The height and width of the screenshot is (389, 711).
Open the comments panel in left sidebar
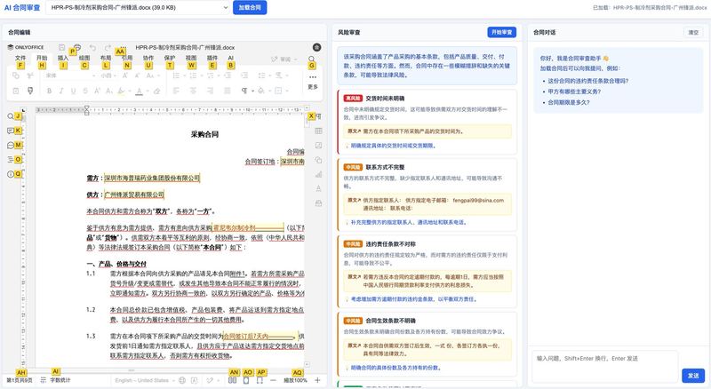tap(11, 131)
